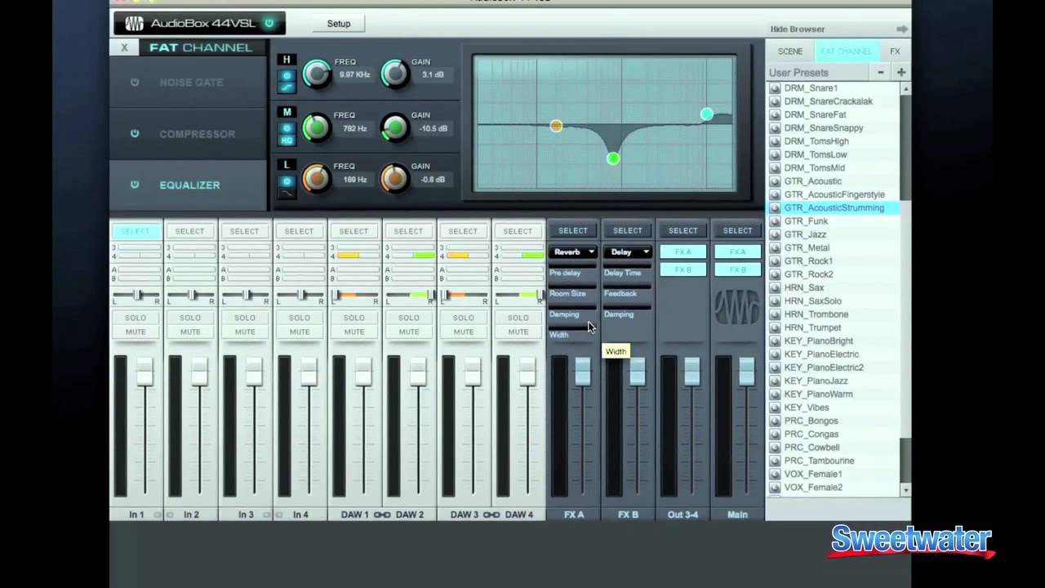Toggle the Noise Gate power icon

[135, 82]
